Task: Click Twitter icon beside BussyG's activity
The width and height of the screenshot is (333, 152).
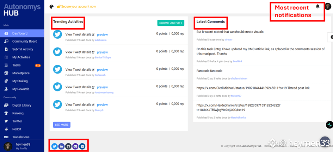Action: click(x=57, y=104)
